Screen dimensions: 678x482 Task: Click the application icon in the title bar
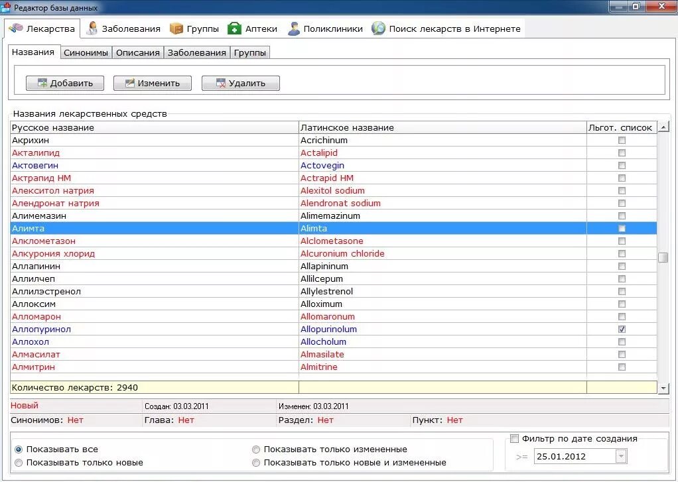(5, 7)
